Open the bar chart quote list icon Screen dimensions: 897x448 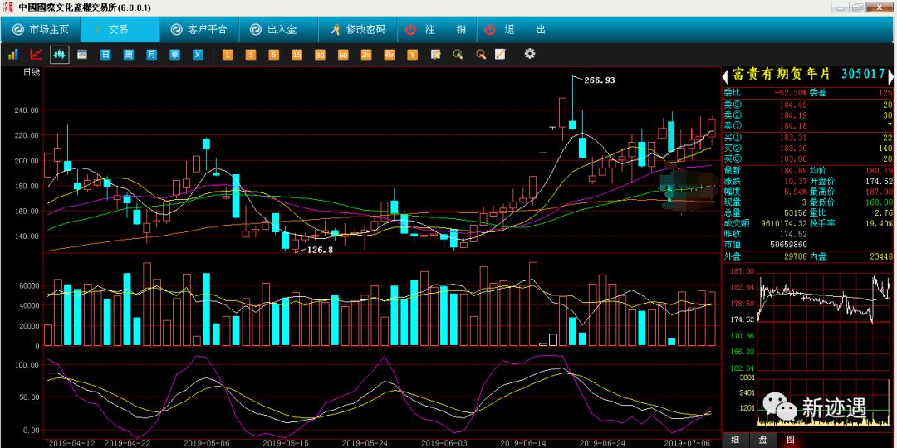tap(12, 55)
